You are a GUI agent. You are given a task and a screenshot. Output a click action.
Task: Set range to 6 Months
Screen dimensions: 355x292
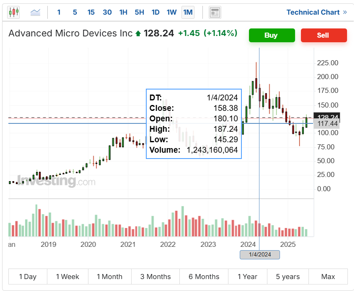pos(204,277)
